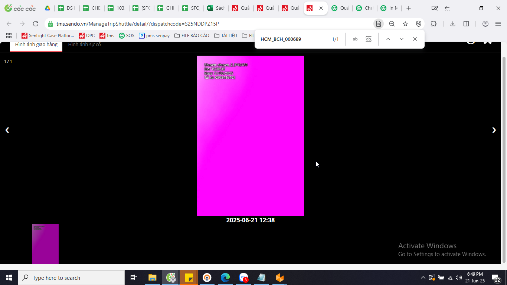
Task: Switch to Hình ảnh sự cố tab
Action: 85,45
